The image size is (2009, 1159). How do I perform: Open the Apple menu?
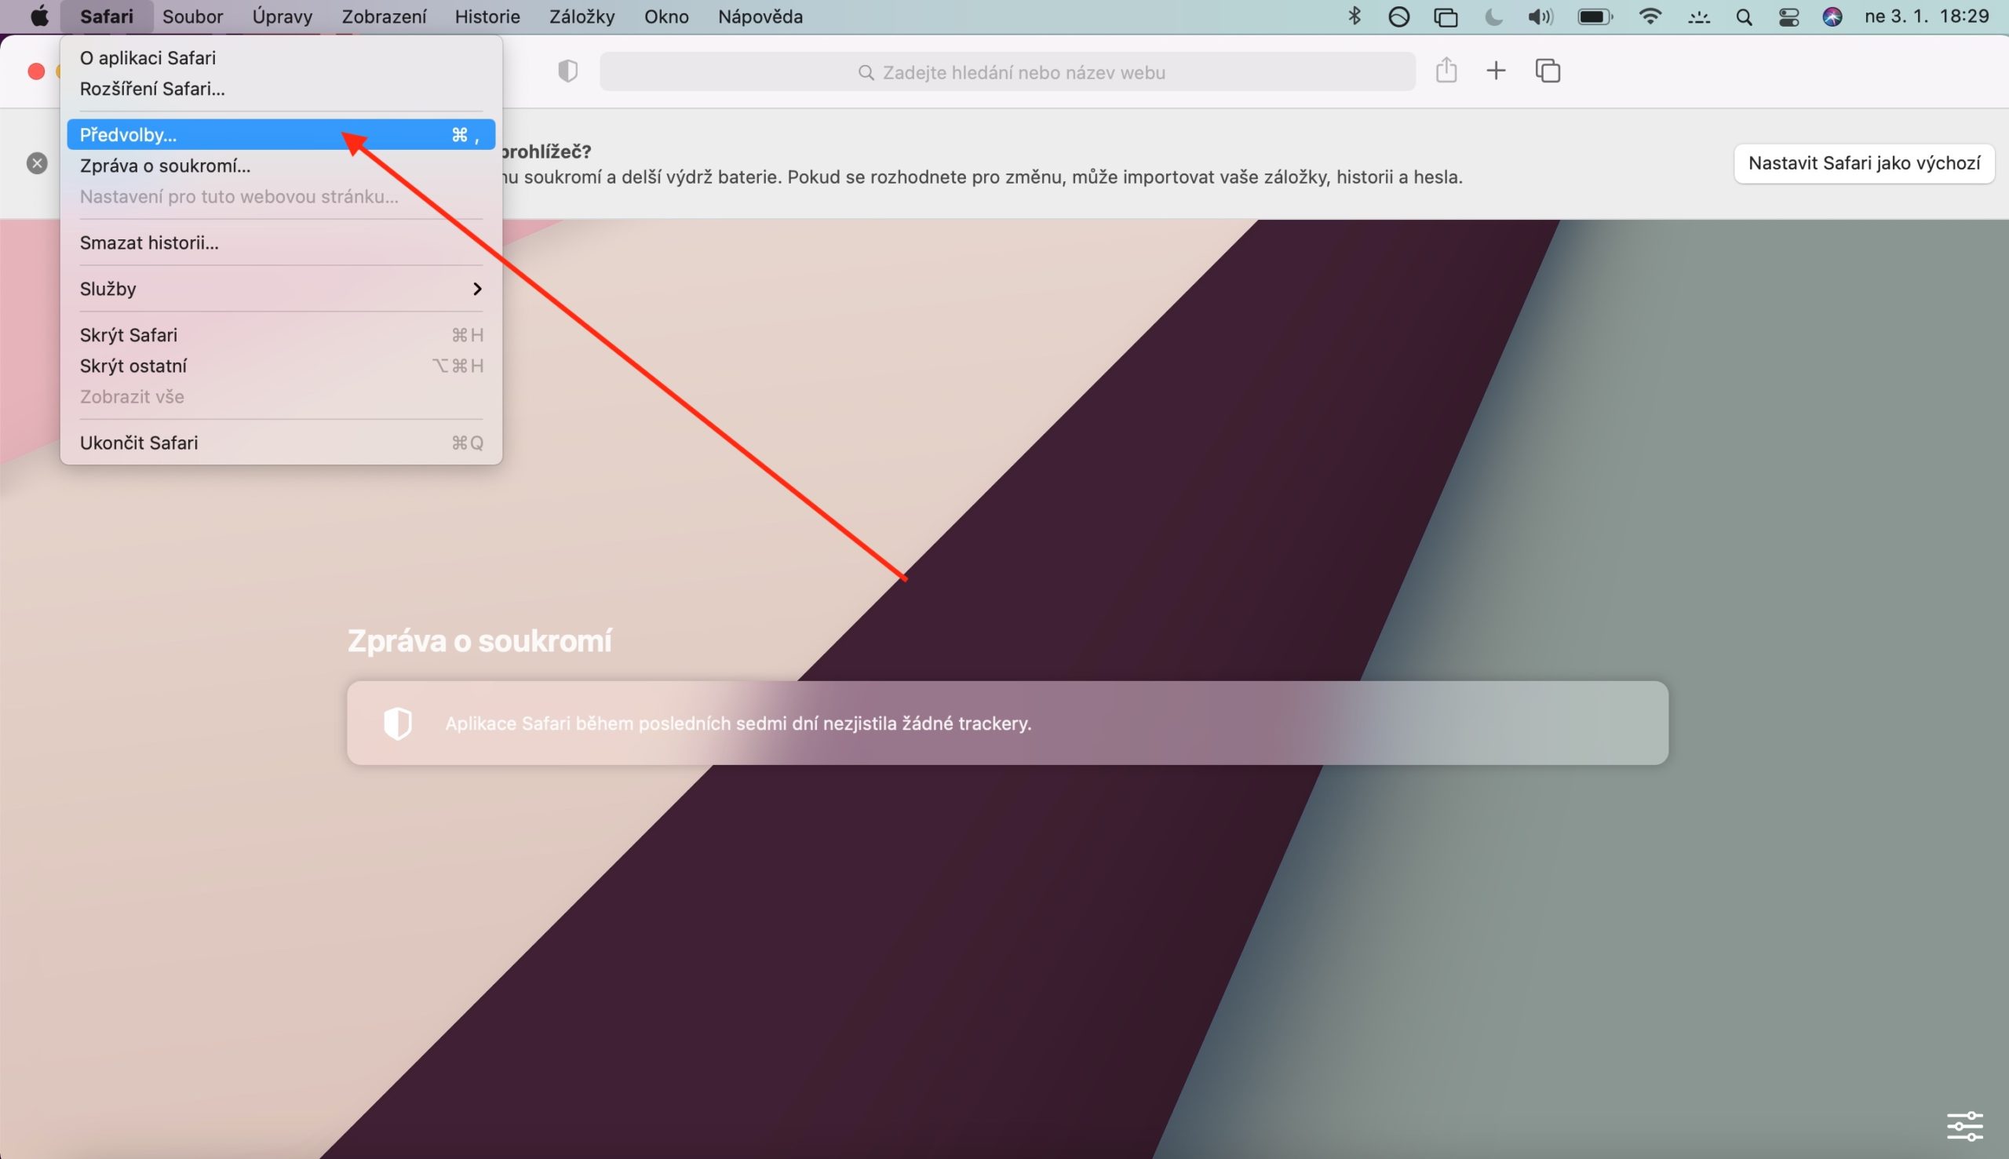click(x=39, y=16)
